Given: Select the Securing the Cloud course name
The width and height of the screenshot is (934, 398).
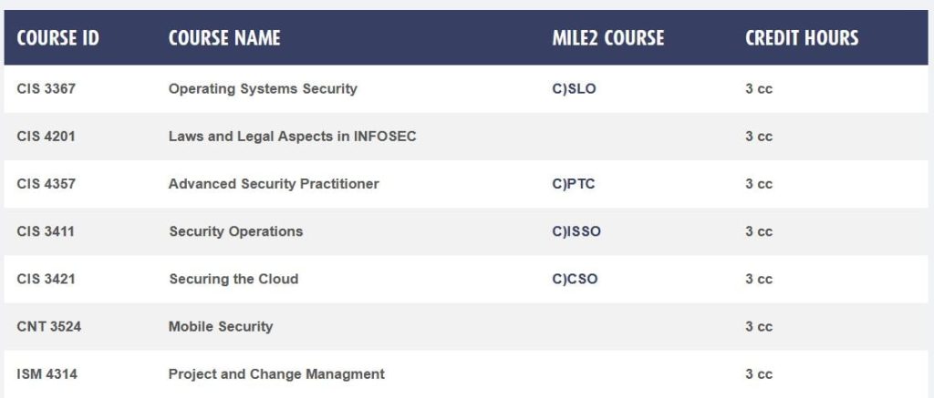Looking at the screenshot, I should click(233, 279).
